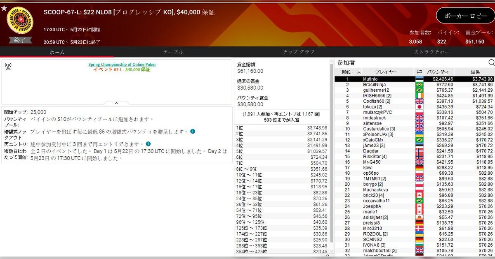Open the チップ グラフ tab

(x=299, y=52)
